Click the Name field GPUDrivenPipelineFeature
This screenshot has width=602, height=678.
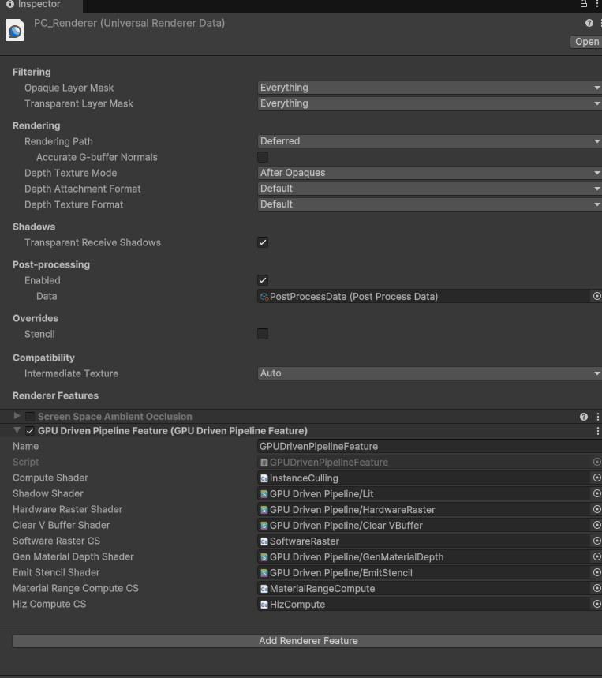tap(429, 446)
